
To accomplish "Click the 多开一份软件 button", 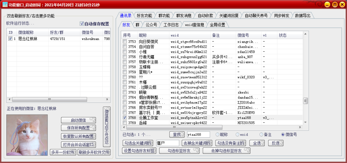I will pos(63,152).
